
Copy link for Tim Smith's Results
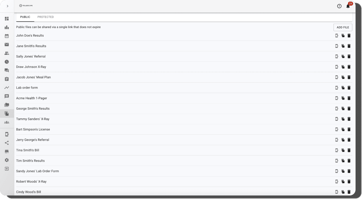click(x=343, y=161)
